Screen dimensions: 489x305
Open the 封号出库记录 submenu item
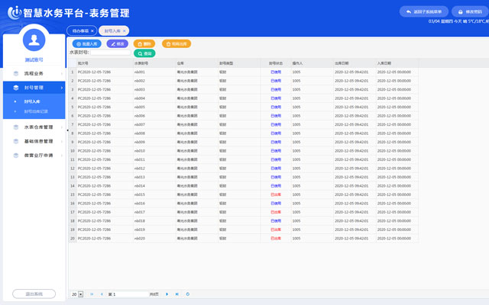coord(36,112)
